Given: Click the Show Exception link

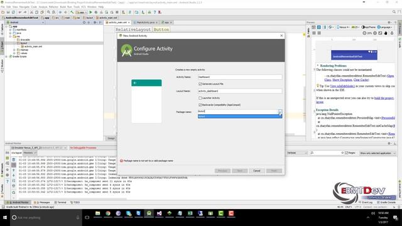Looking at the screenshot, I should (x=342, y=80).
